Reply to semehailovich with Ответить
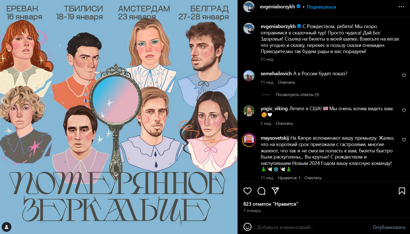Screen dimensions: 410x234 [x=286, y=82]
